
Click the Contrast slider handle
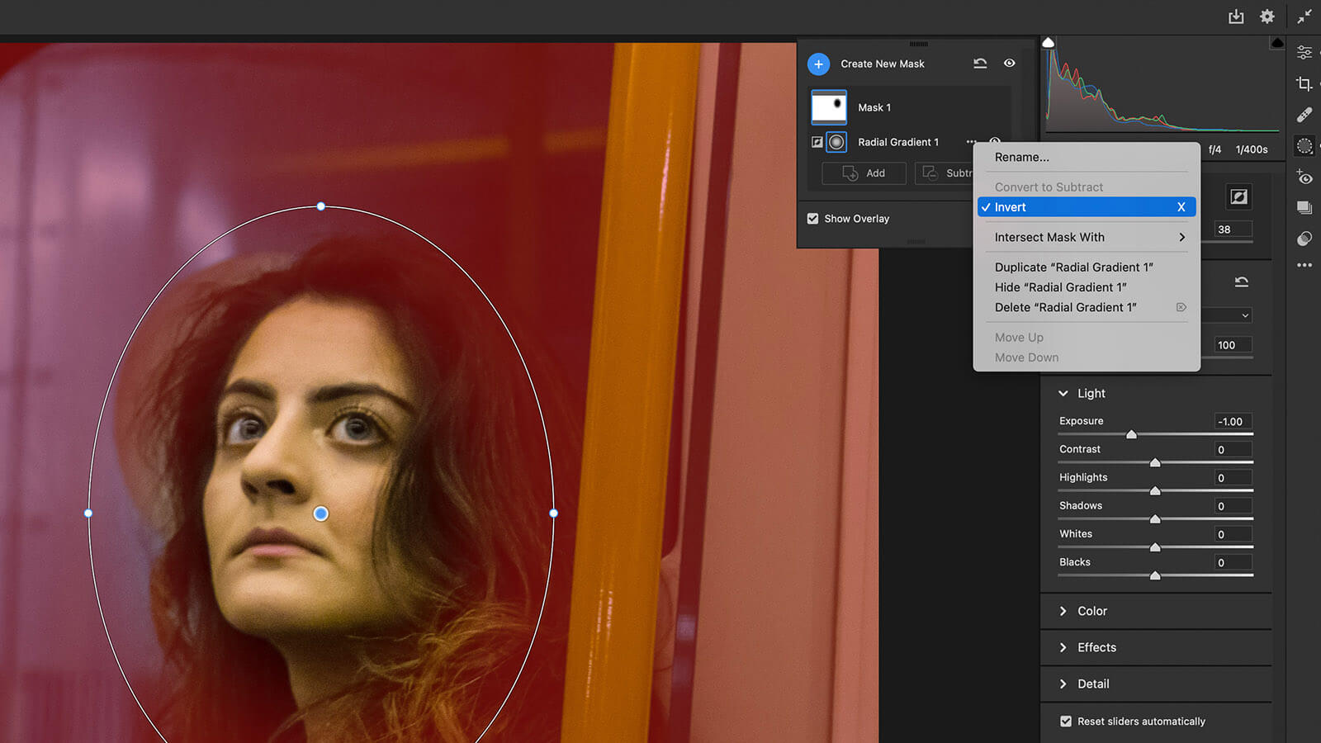point(1156,462)
